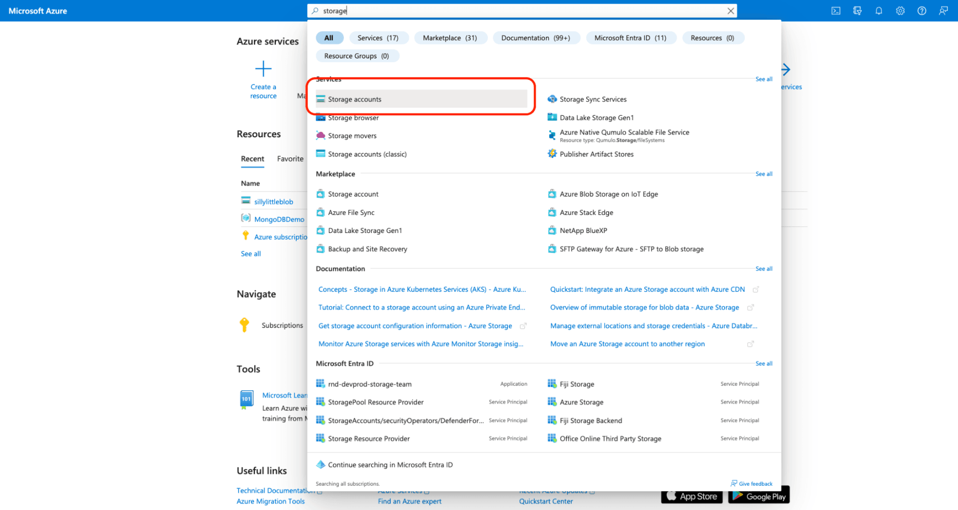Open Storage movers from Services results
The width and height of the screenshot is (958, 510).
pyautogui.click(x=351, y=135)
